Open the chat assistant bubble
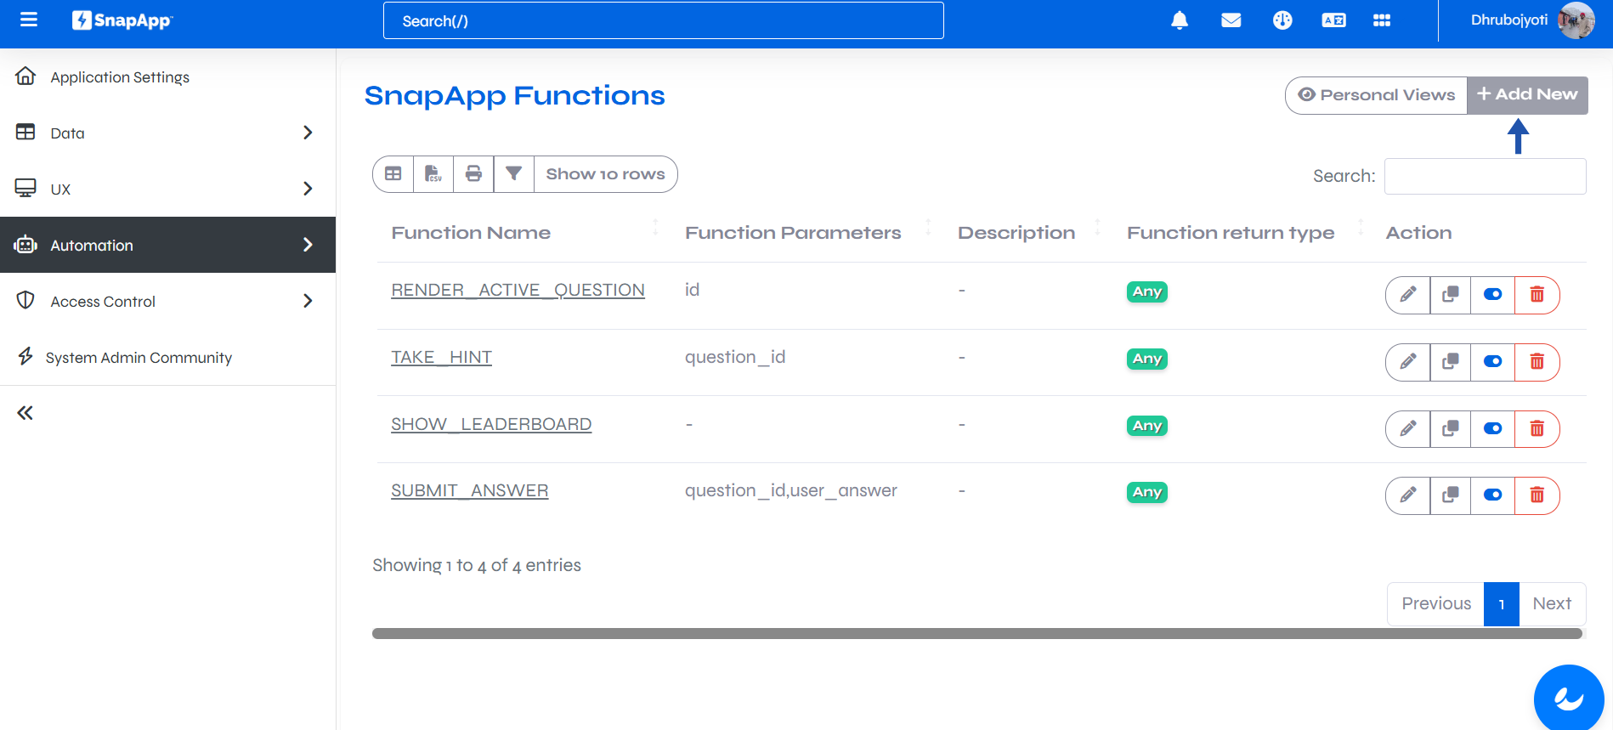This screenshot has width=1613, height=730. pyautogui.click(x=1569, y=699)
